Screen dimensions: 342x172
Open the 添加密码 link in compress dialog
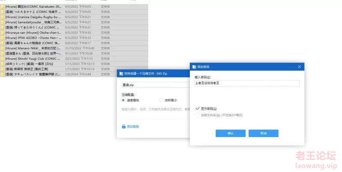click(133, 126)
